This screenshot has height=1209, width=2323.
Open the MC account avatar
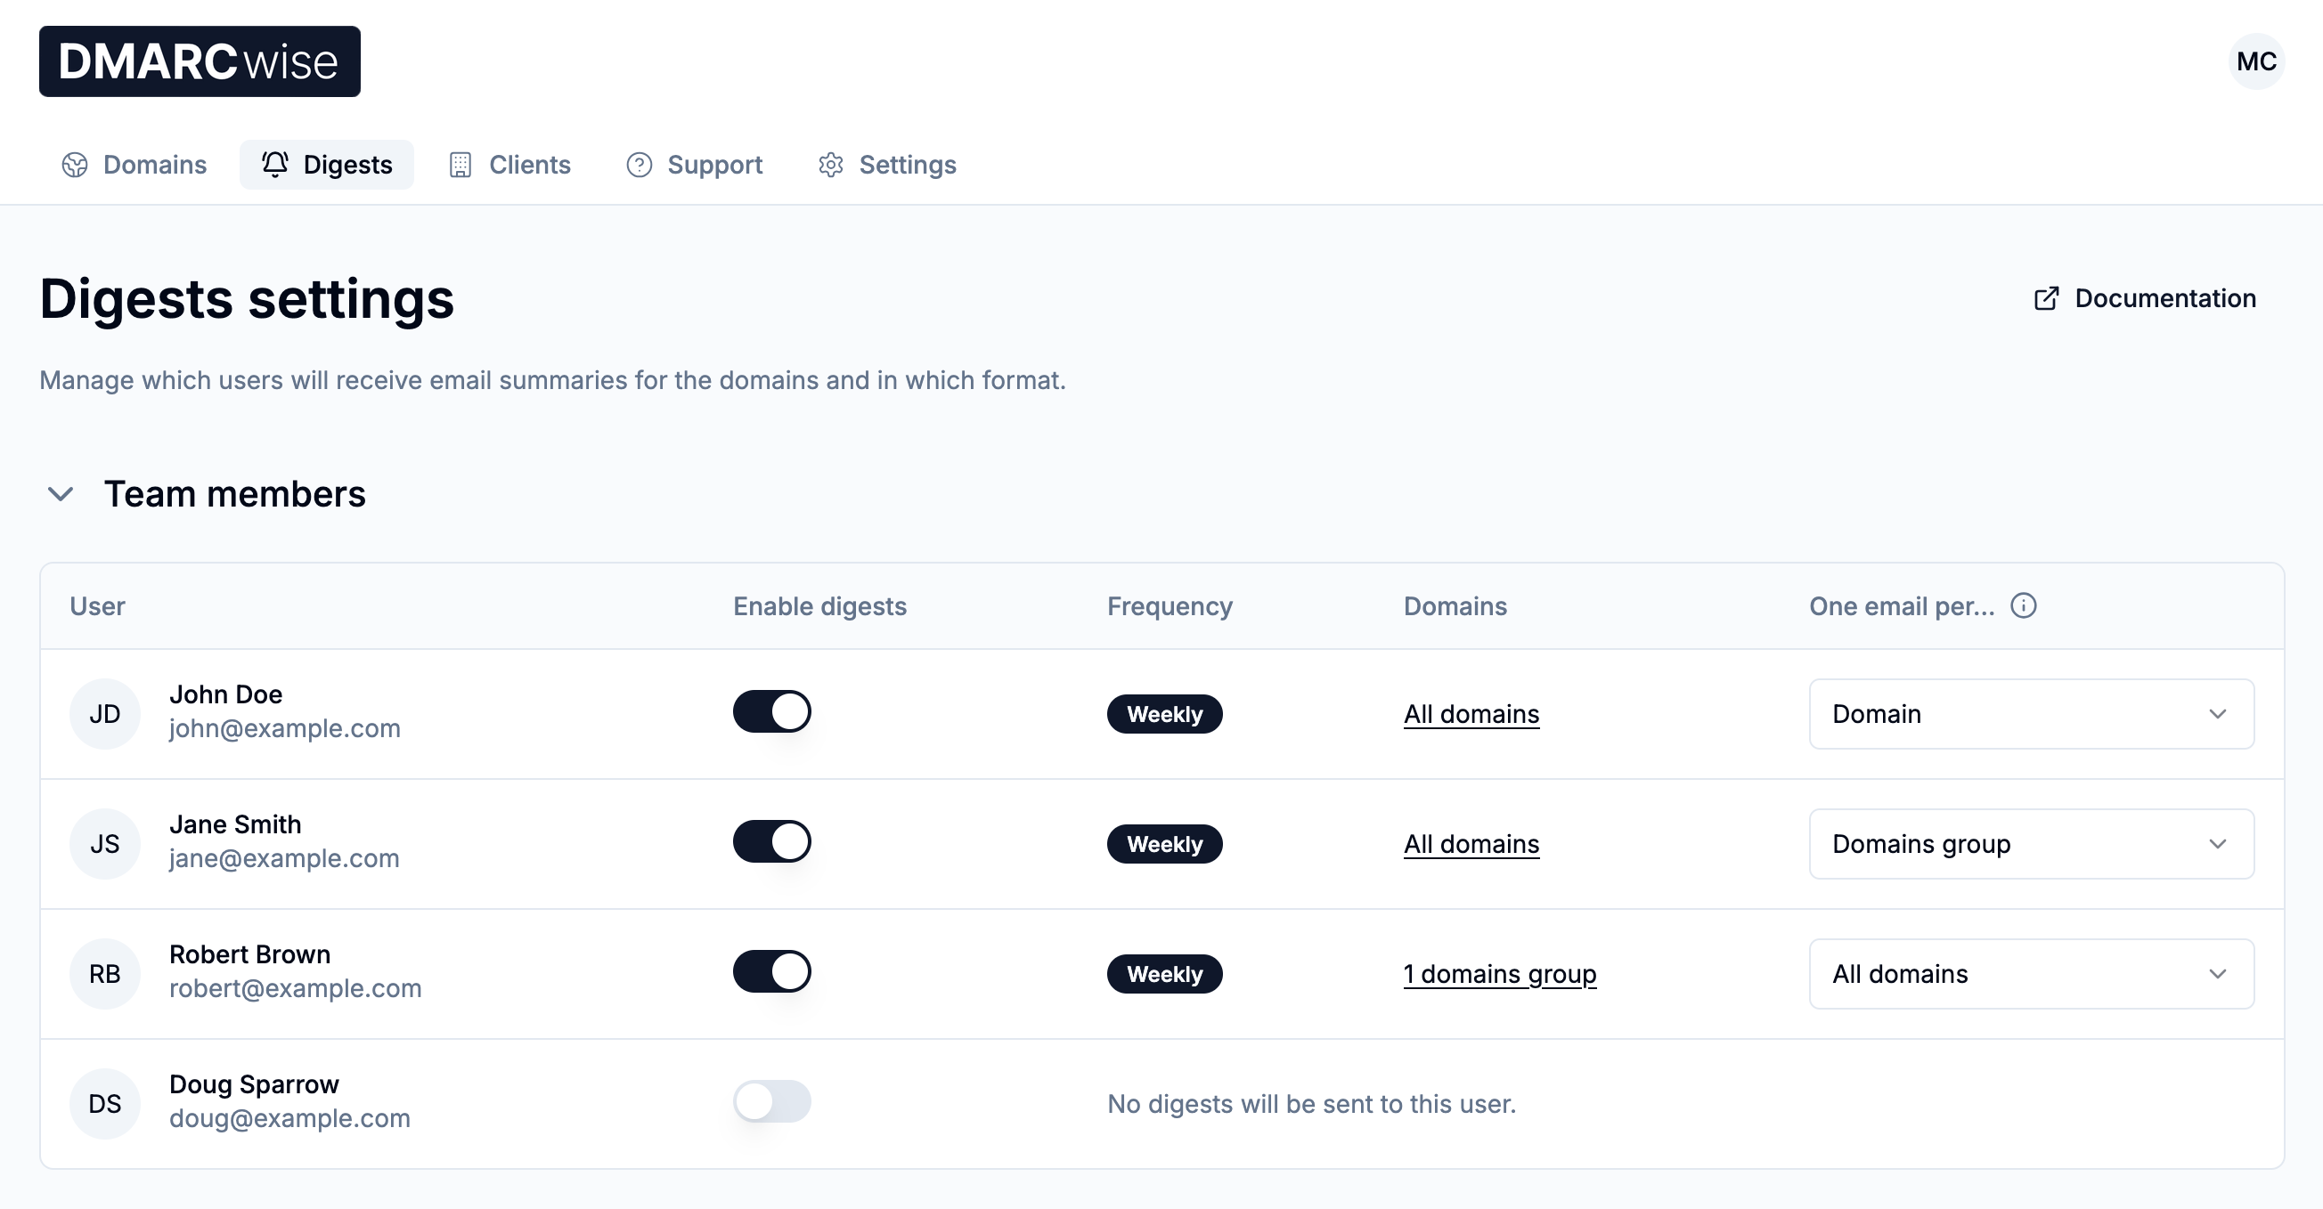click(2256, 61)
